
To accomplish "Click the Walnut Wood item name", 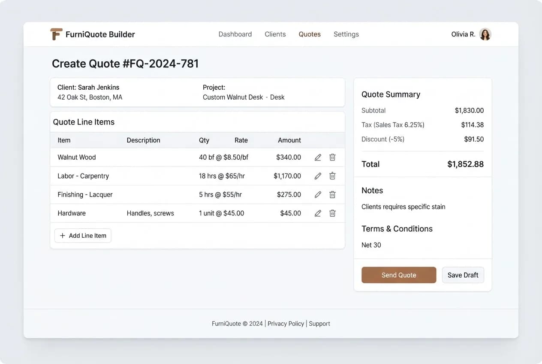I will [77, 158].
